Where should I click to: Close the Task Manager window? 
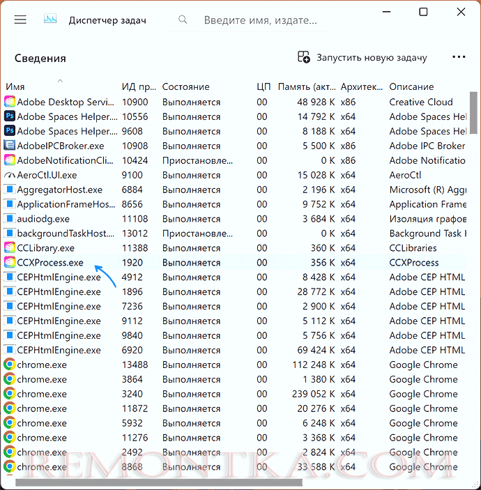tap(461, 12)
